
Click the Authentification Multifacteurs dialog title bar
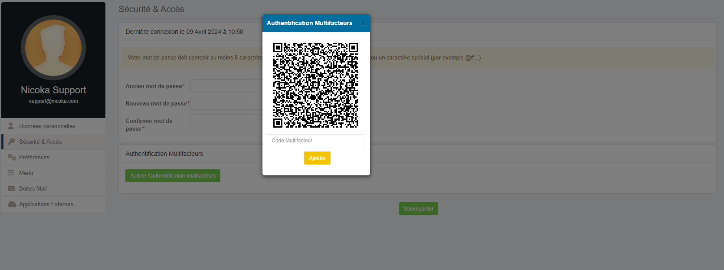click(309, 23)
